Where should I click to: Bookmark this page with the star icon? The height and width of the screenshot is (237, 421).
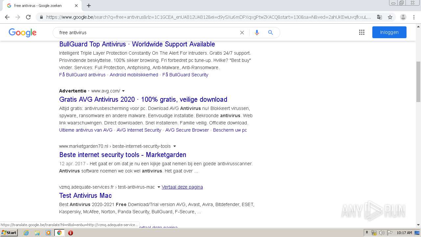point(390,17)
